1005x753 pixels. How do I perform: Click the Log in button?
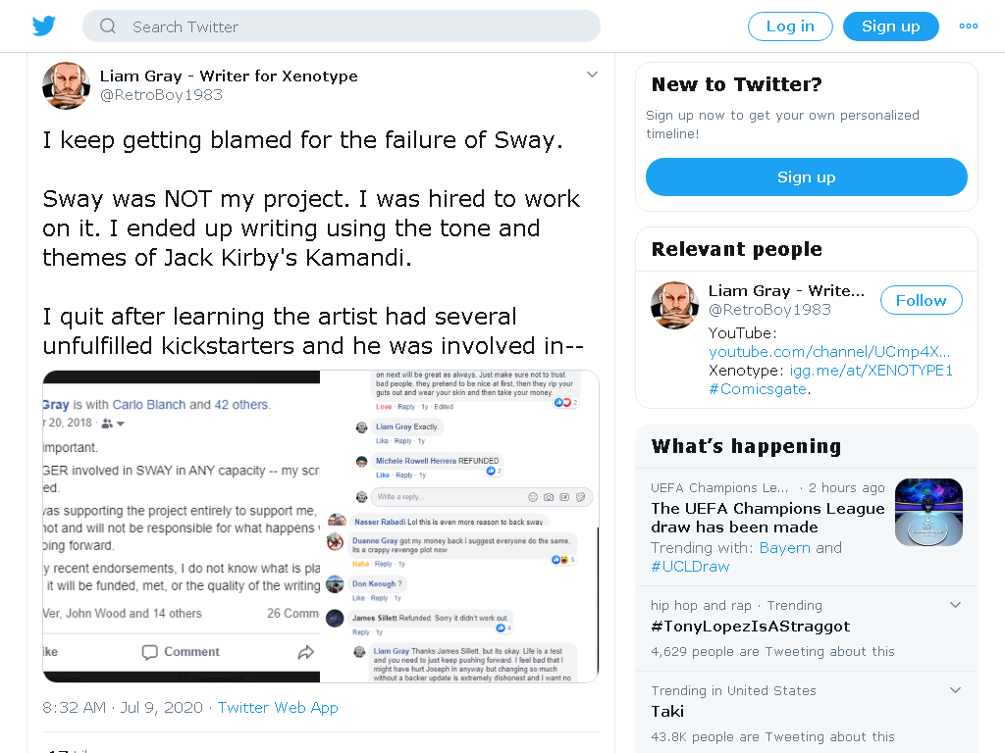click(x=790, y=26)
